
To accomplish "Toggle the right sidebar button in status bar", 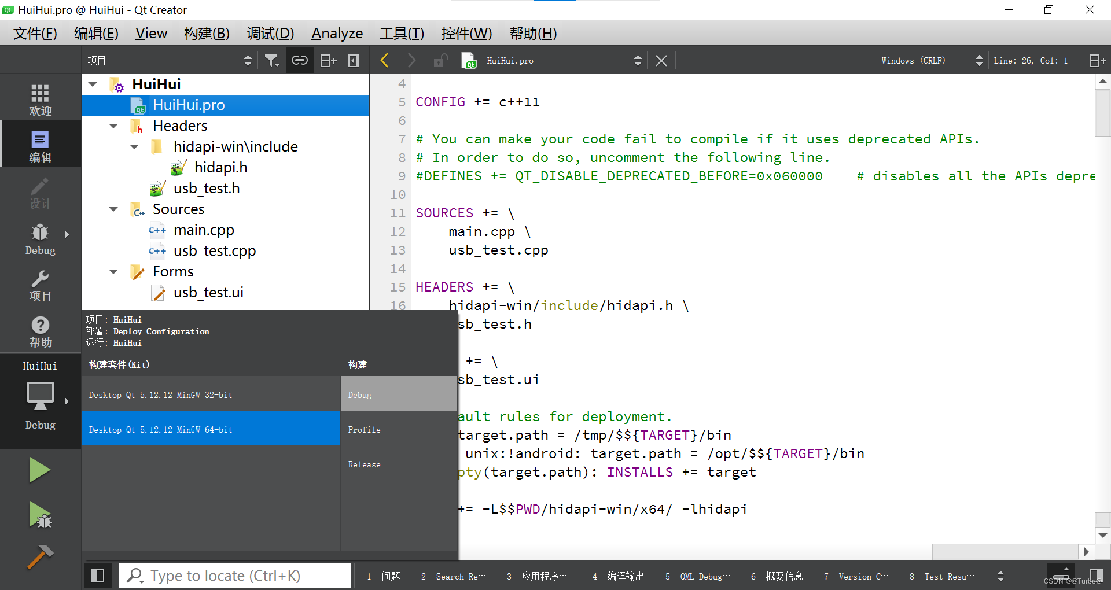I will click(x=1097, y=576).
